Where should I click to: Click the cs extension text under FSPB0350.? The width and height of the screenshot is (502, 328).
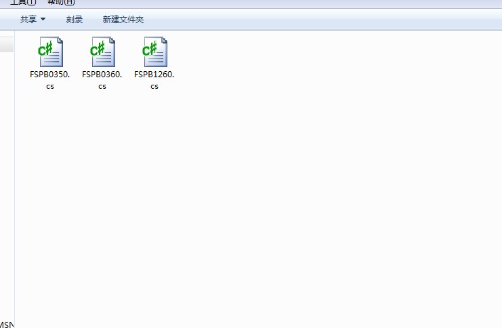pos(50,87)
